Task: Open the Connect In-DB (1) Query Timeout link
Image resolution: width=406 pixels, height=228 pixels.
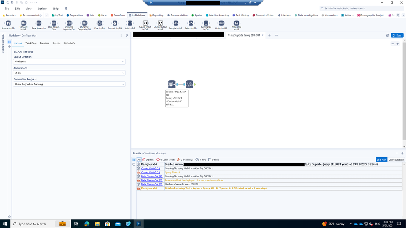Action: [150, 172]
